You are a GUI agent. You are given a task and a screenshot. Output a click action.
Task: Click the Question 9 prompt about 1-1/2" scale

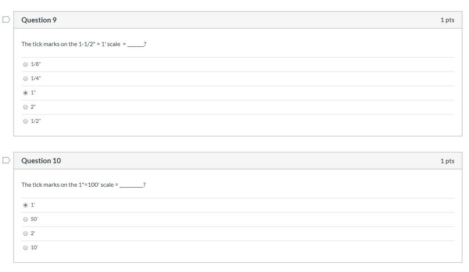click(x=84, y=44)
